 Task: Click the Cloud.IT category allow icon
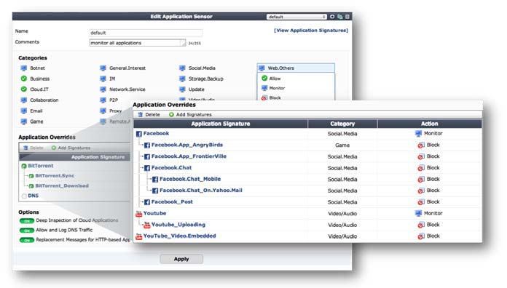point(23,89)
